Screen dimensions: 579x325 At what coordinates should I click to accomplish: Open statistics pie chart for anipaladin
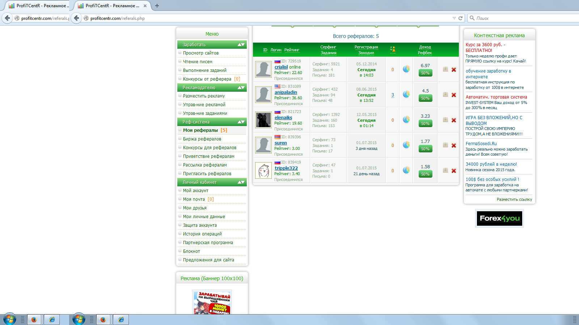tap(406, 94)
